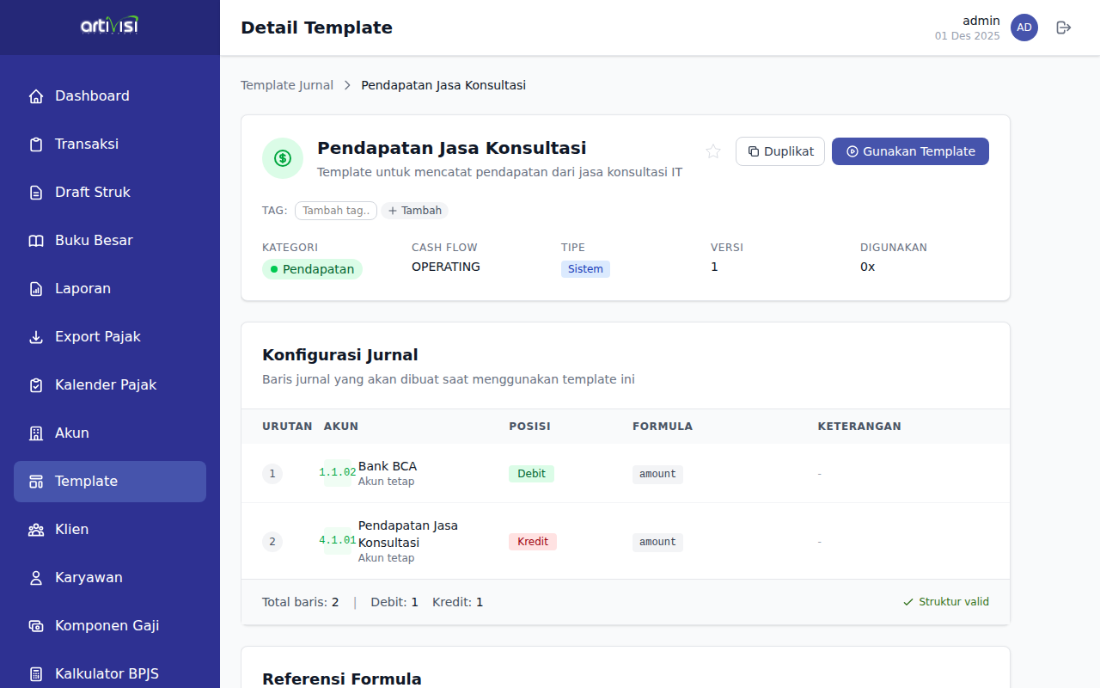Click the green dollar template icon
Screen dimensions: 1100x688
(x=283, y=158)
